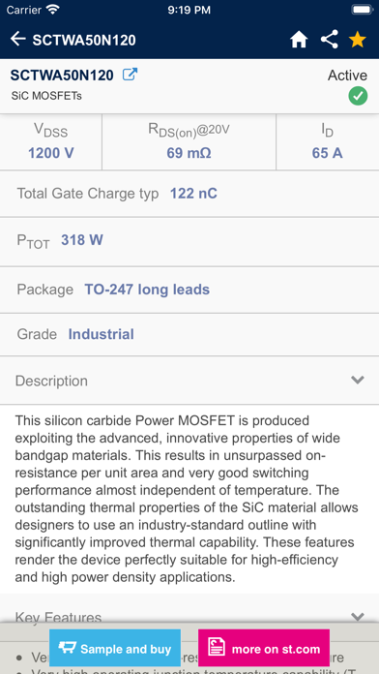Screen dimensions: 379x674
Task: Select the RDS(on) 69 mΩ cell
Action: pos(189,141)
